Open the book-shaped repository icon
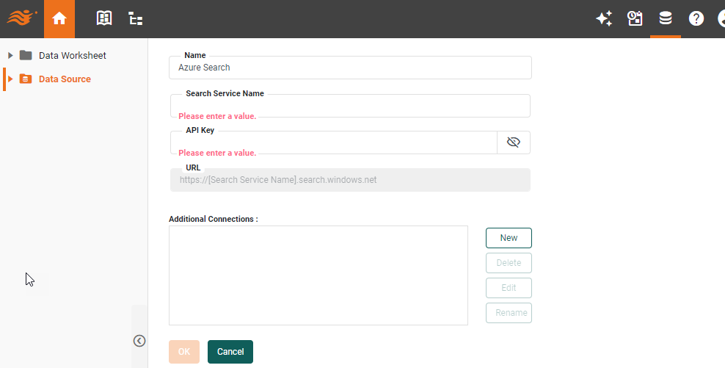 (105, 19)
